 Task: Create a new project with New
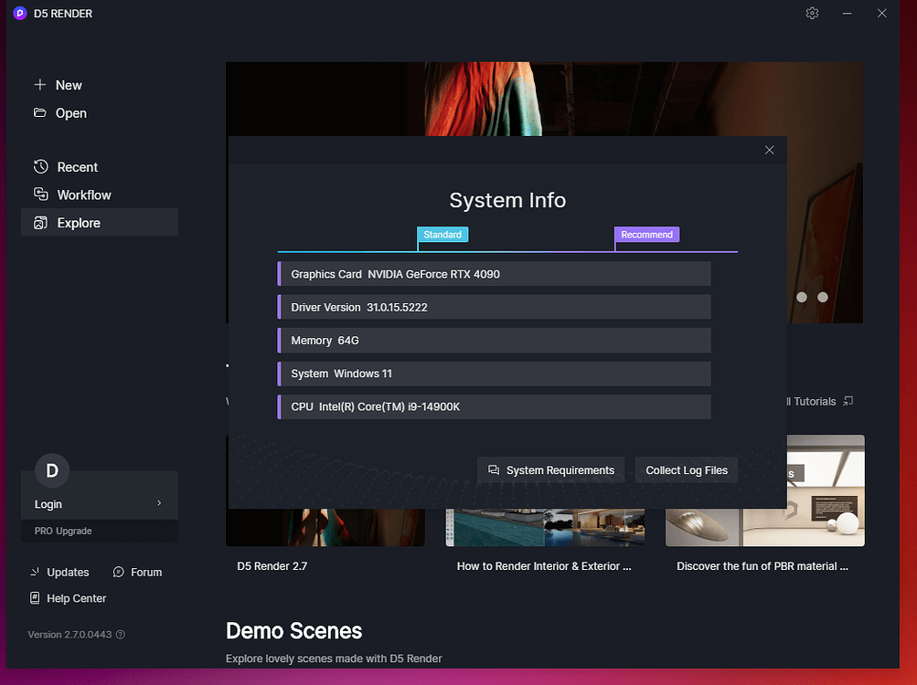pos(58,85)
